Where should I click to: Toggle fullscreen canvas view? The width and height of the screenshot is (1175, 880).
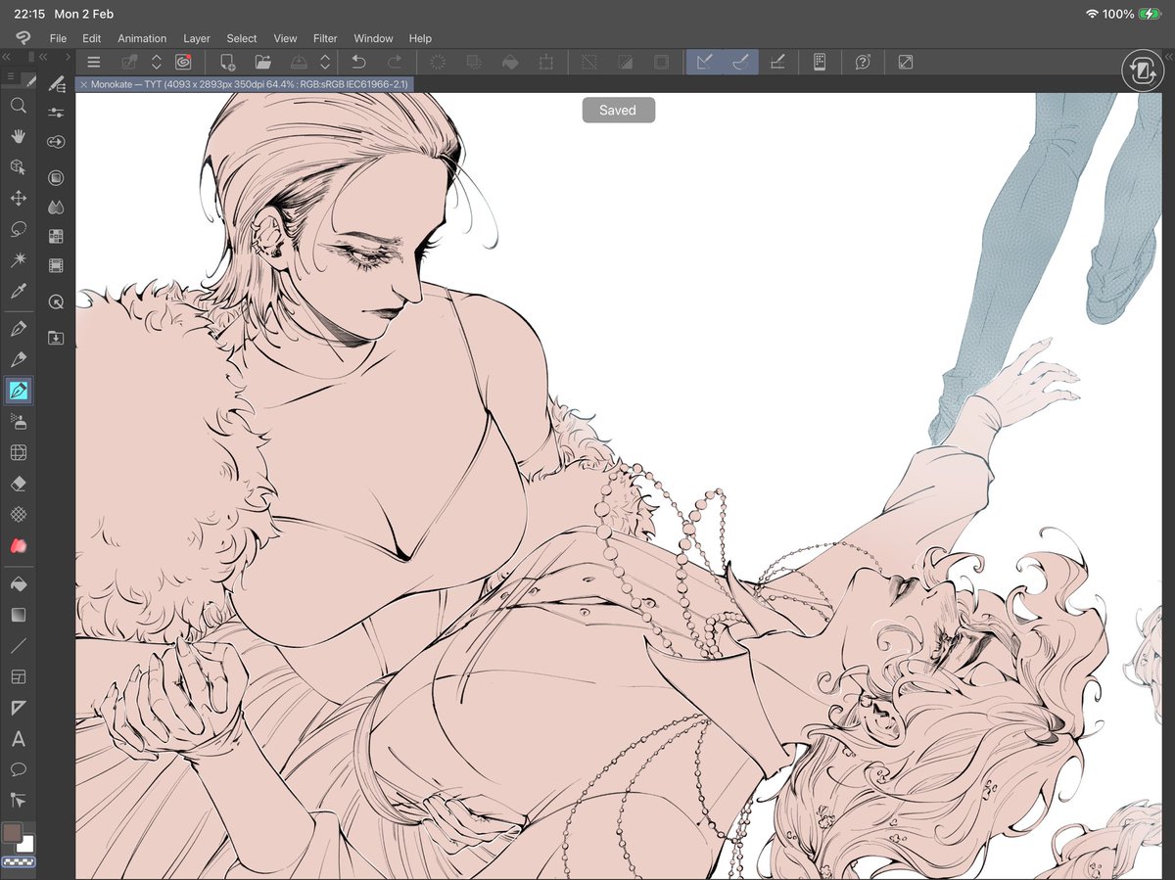(x=905, y=61)
